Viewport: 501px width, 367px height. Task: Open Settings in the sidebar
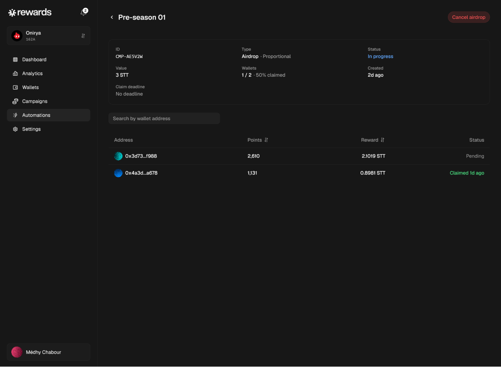[48, 129]
